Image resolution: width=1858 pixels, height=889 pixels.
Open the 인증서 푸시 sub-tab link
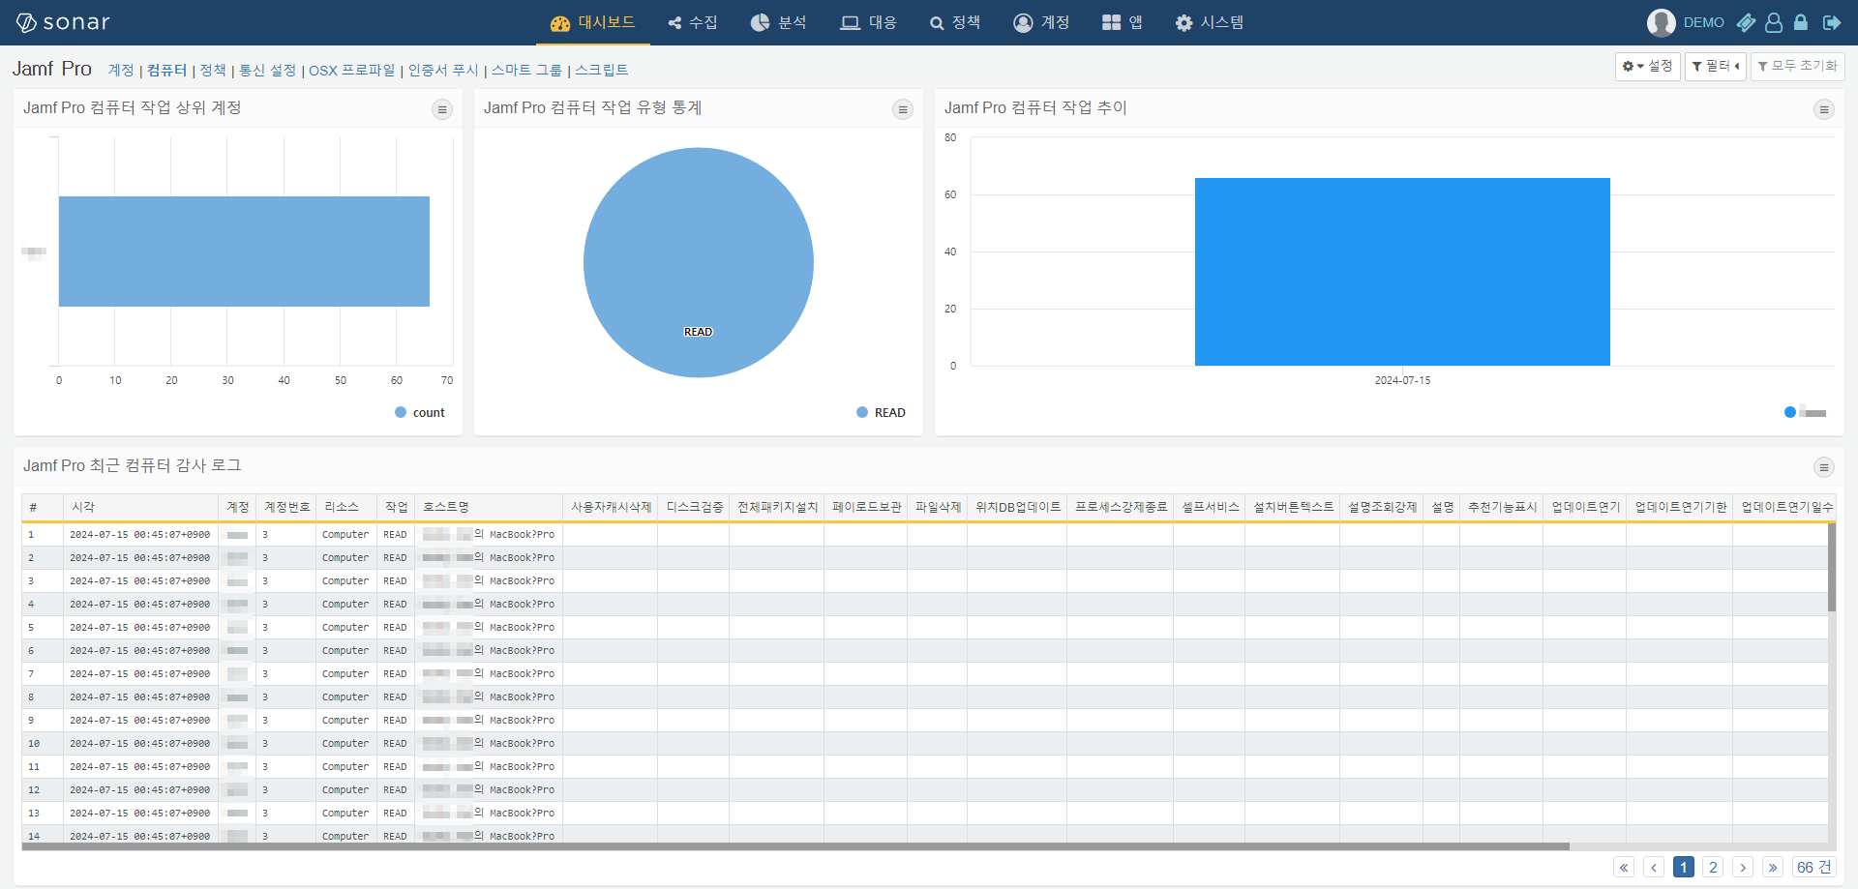[443, 70]
